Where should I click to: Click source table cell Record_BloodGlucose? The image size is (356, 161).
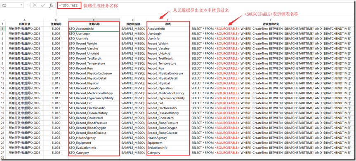168,133
